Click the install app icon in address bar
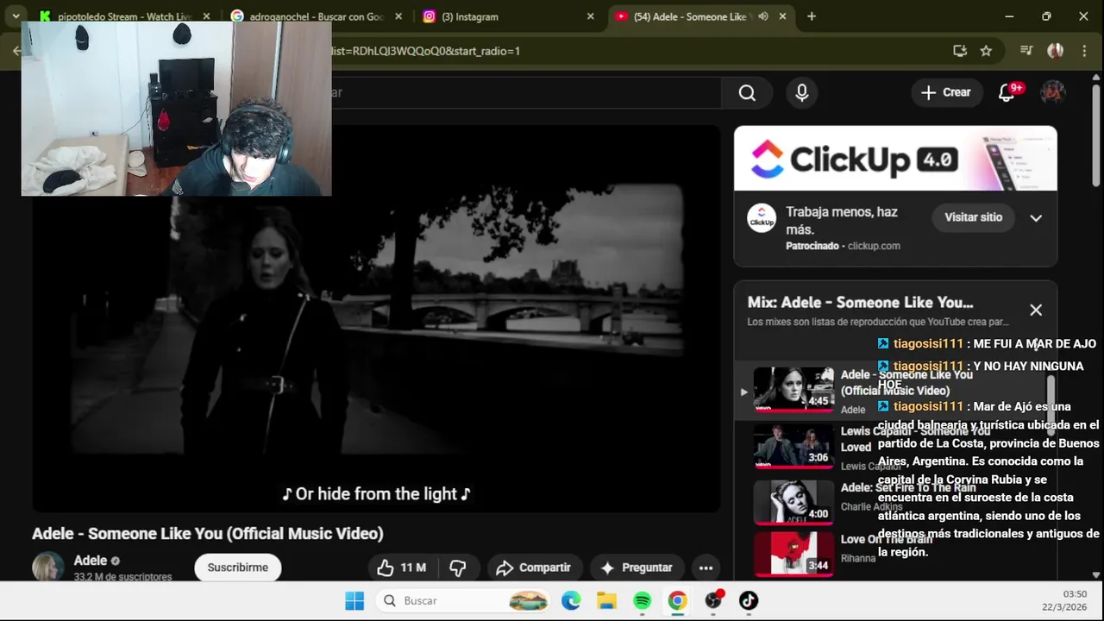Viewport: 1104px width, 621px height. pyautogui.click(x=960, y=51)
